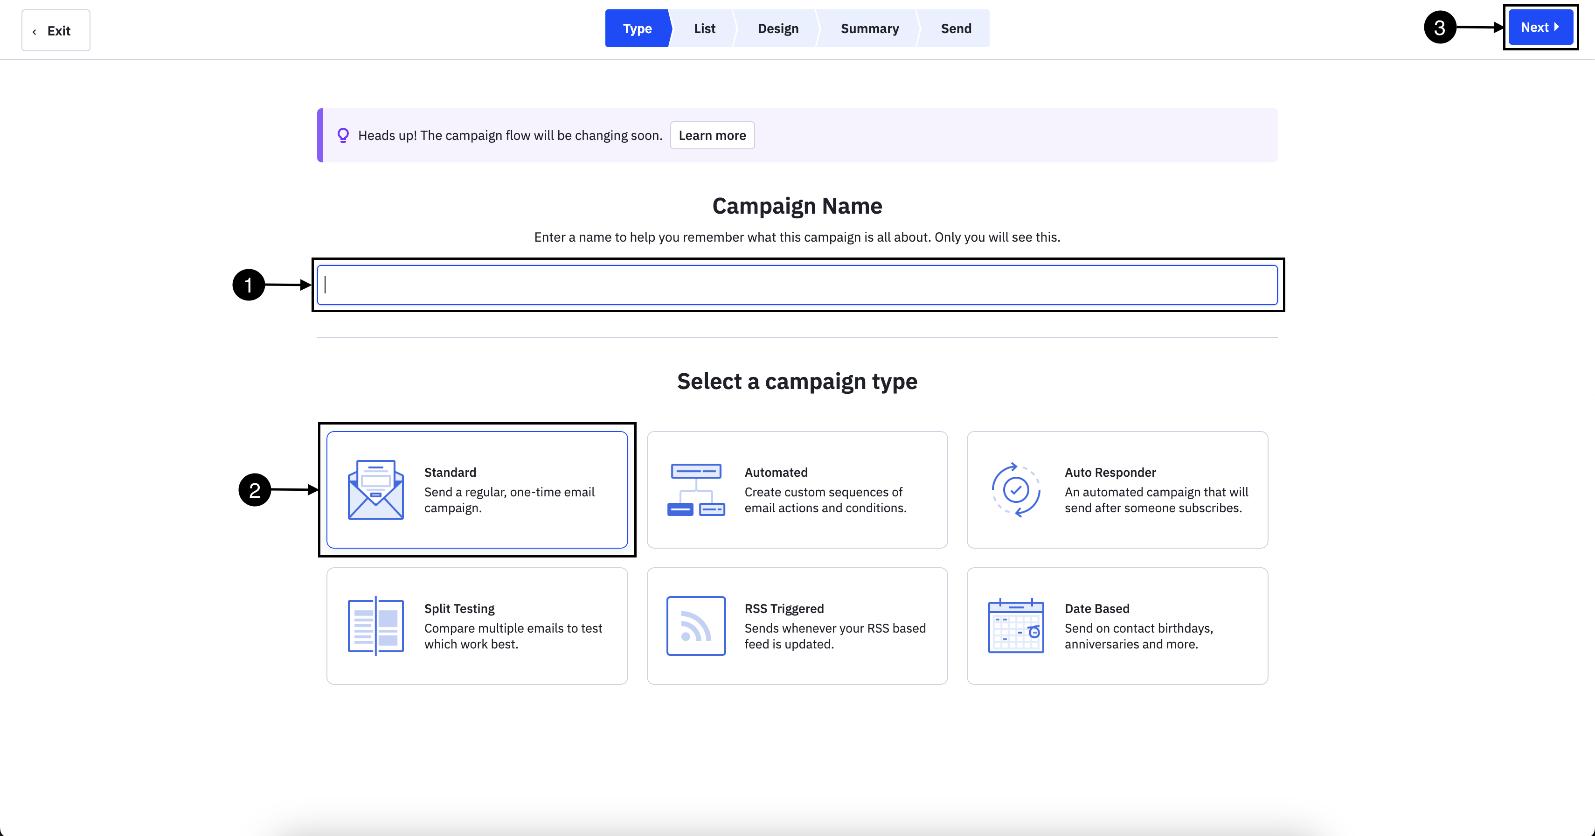Click 'Send a regular, one-time email campaign.' description
The width and height of the screenshot is (1595, 836).
(509, 500)
